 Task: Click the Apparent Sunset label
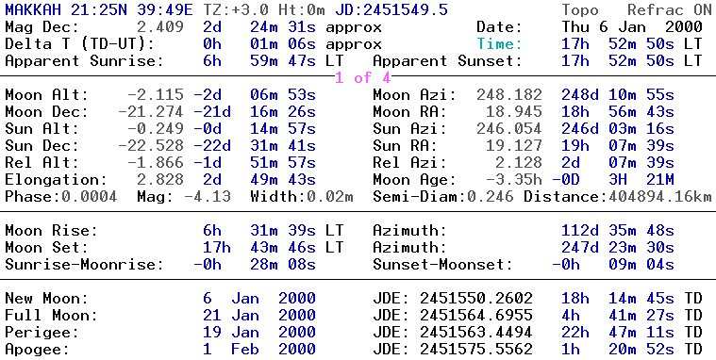(447, 60)
